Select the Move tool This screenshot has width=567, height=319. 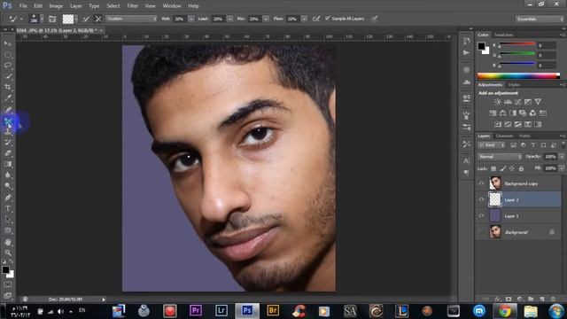pyautogui.click(x=8, y=43)
